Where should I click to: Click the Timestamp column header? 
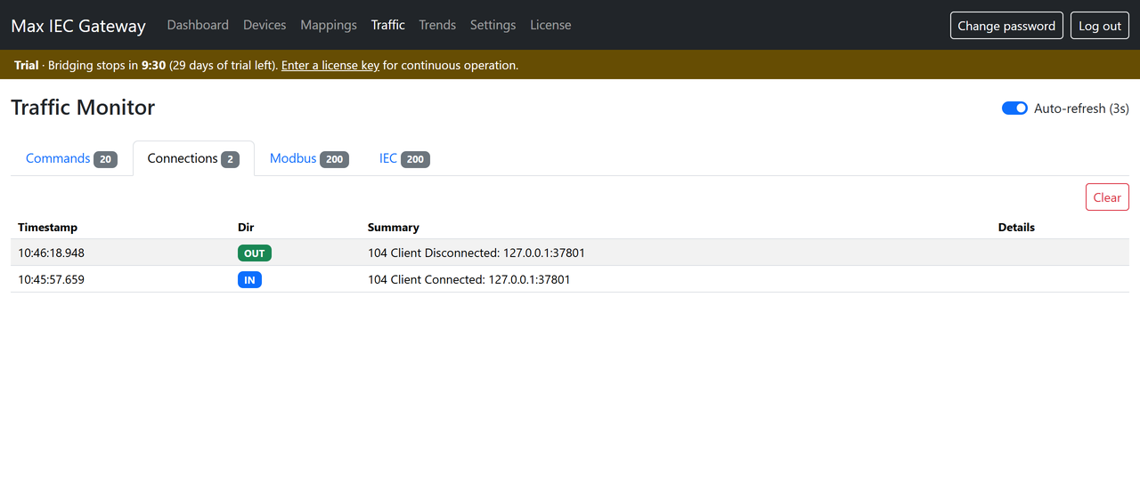(x=47, y=228)
